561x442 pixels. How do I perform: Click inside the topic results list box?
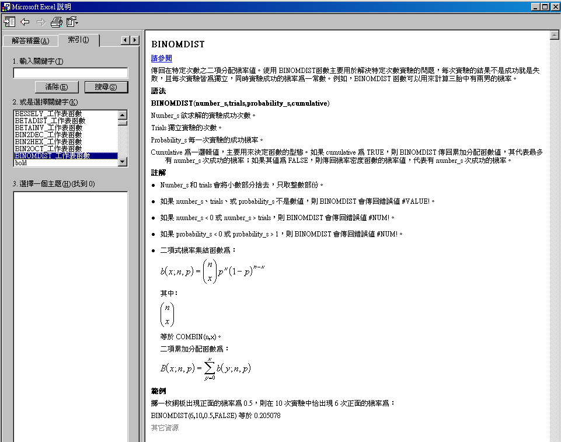pos(71,316)
